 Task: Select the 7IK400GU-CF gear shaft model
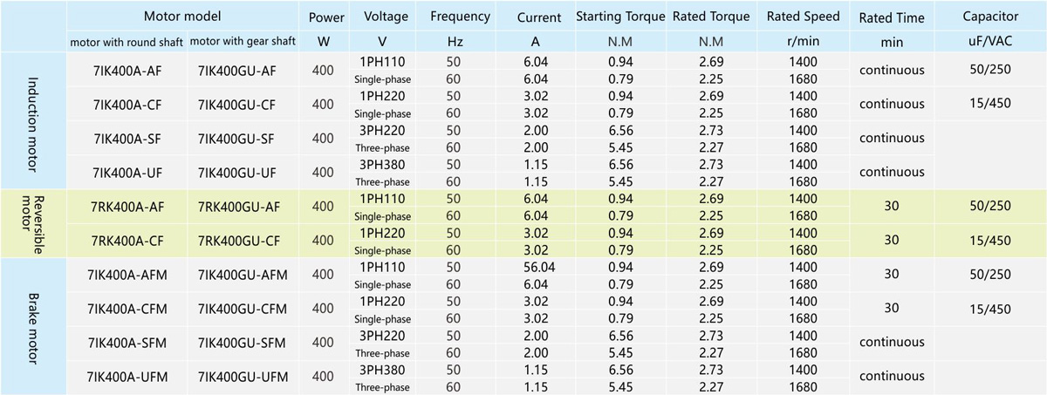click(x=237, y=104)
